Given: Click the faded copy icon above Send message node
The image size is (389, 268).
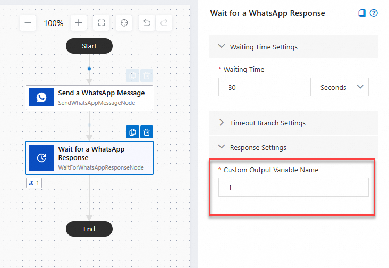Looking at the screenshot, I should tap(132, 76).
